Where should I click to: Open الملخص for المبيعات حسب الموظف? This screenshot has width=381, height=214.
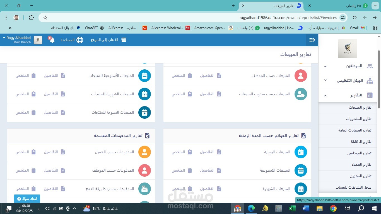[182, 76]
